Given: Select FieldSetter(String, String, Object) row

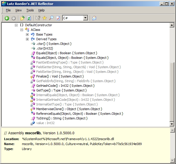Looking at the screenshot, I should 77,72.
